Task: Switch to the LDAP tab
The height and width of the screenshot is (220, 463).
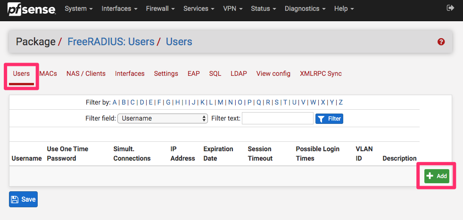Action: click(239, 74)
